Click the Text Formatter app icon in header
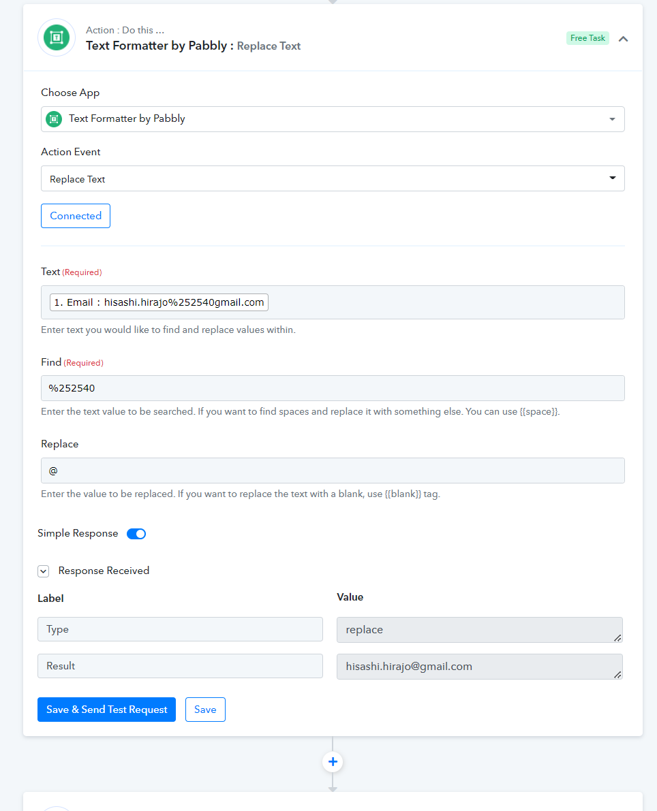The height and width of the screenshot is (811, 657). (x=57, y=37)
